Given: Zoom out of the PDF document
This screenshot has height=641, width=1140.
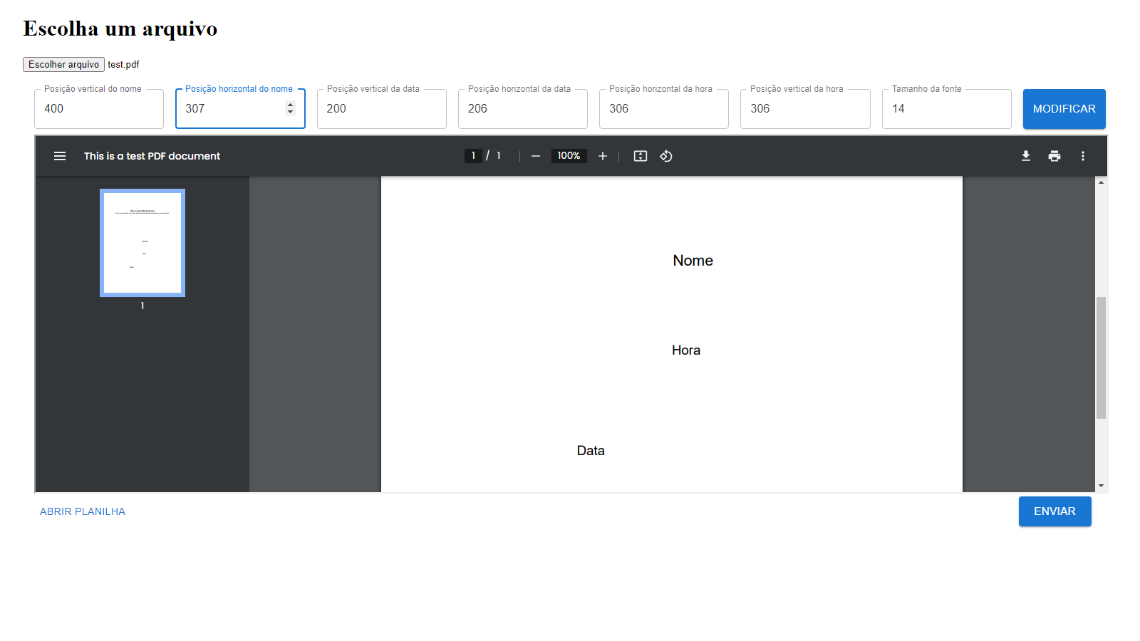Looking at the screenshot, I should pyautogui.click(x=536, y=156).
